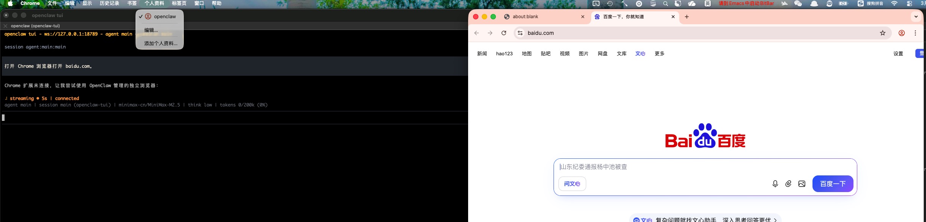
Task: Close the openclaw (openclaw-tui) terminal tab
Action: [5, 26]
